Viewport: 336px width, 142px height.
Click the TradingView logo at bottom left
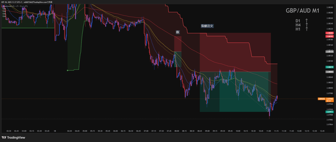point(13,138)
